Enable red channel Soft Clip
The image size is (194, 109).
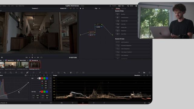42,91
